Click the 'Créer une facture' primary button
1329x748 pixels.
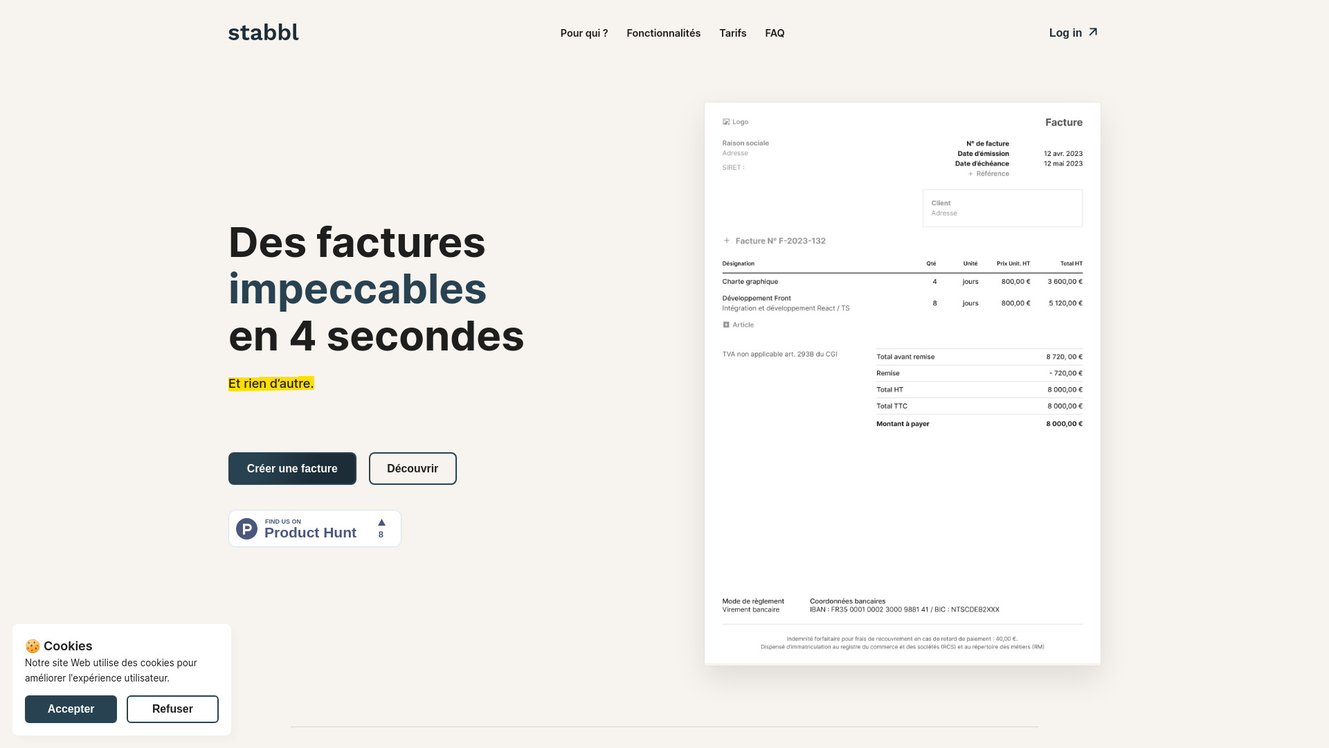[x=292, y=467]
